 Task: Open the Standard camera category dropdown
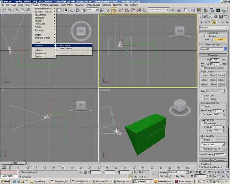point(213,27)
